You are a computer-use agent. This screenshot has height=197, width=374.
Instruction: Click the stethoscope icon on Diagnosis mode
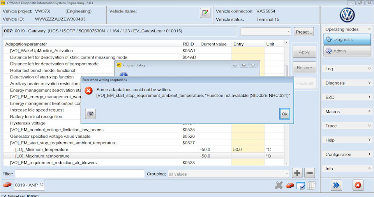(329, 39)
